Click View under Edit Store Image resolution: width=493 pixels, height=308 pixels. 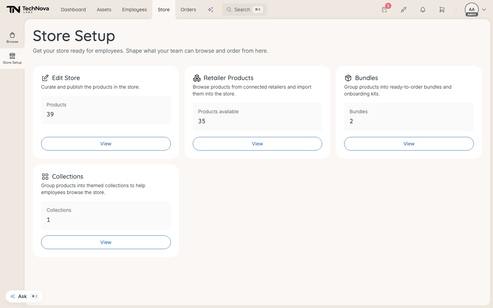[x=106, y=144]
